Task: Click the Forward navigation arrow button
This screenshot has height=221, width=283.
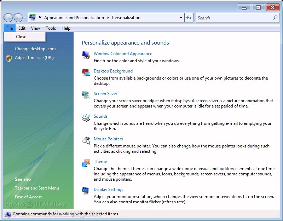Action: pyautogui.click(x=18, y=18)
